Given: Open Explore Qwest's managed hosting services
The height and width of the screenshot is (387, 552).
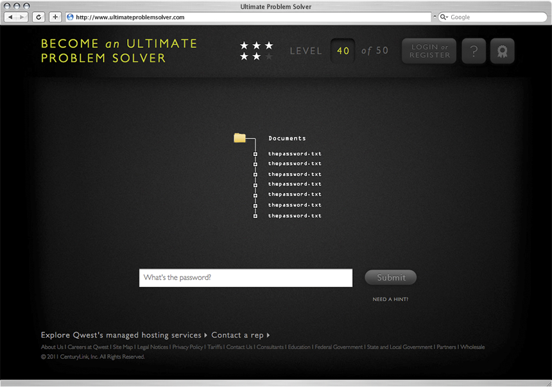Looking at the screenshot, I should (x=124, y=335).
